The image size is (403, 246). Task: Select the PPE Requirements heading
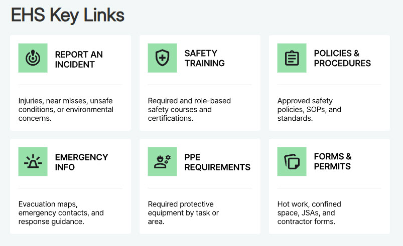point(217,162)
